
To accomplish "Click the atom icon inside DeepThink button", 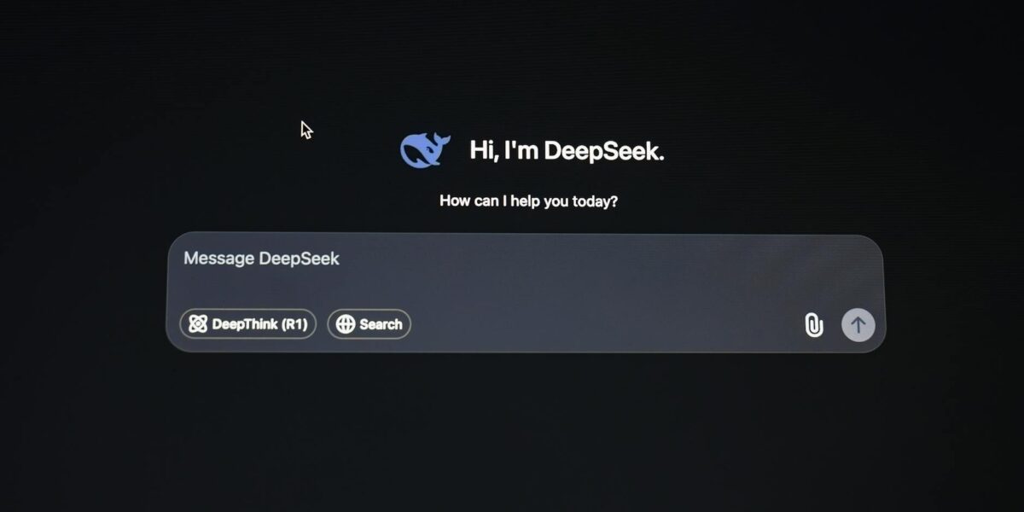I will click(x=198, y=324).
